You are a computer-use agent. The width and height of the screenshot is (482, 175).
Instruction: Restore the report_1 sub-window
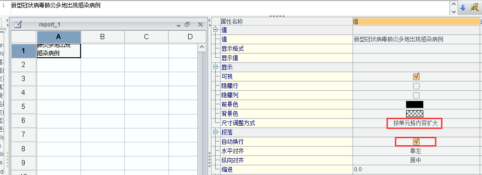(187, 25)
